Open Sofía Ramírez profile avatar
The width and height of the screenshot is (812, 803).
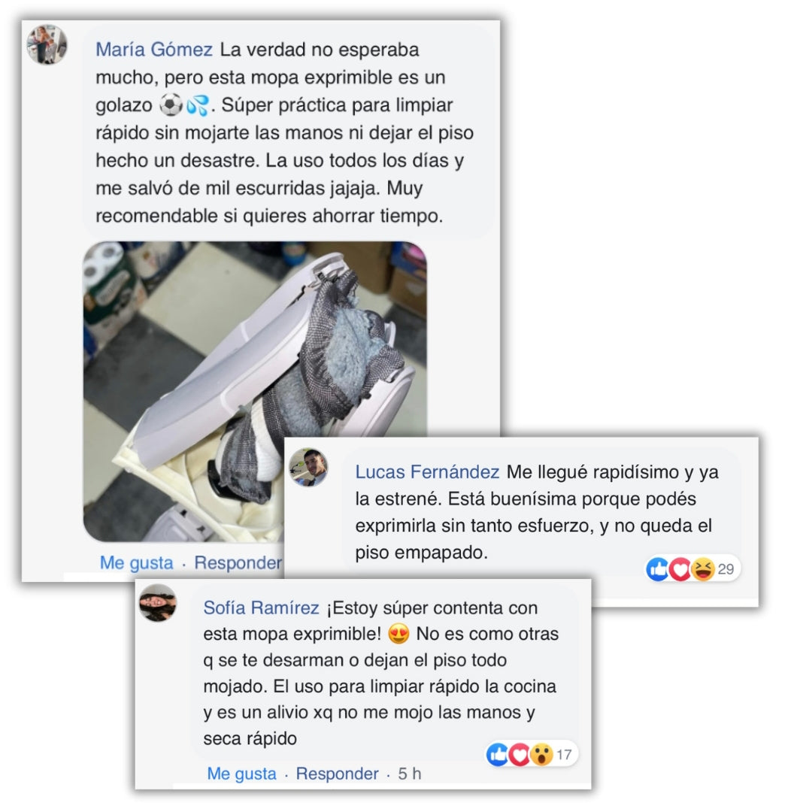158,603
